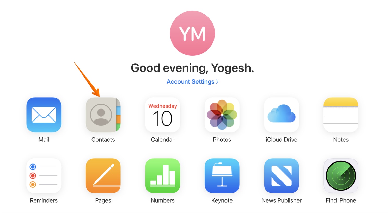Launch the Photos app icon
This screenshot has height=214, width=391.
[222, 115]
